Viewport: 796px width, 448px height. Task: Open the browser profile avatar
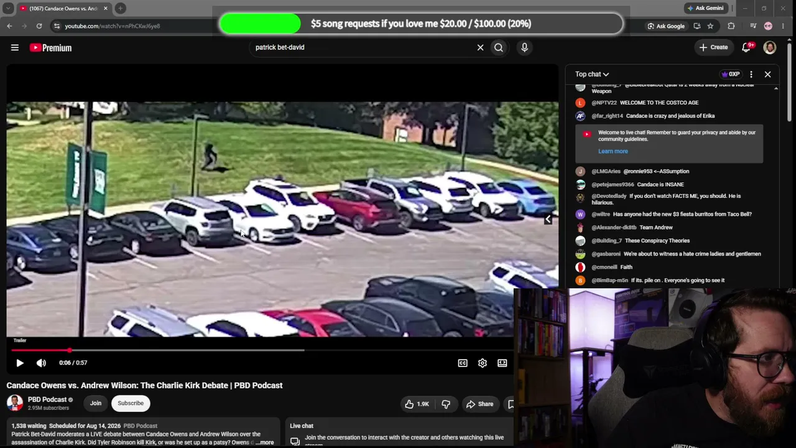[768, 26]
